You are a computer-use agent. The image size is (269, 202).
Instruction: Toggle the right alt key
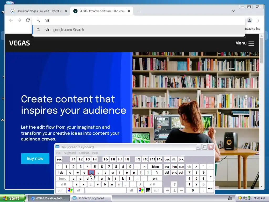(x=131, y=190)
